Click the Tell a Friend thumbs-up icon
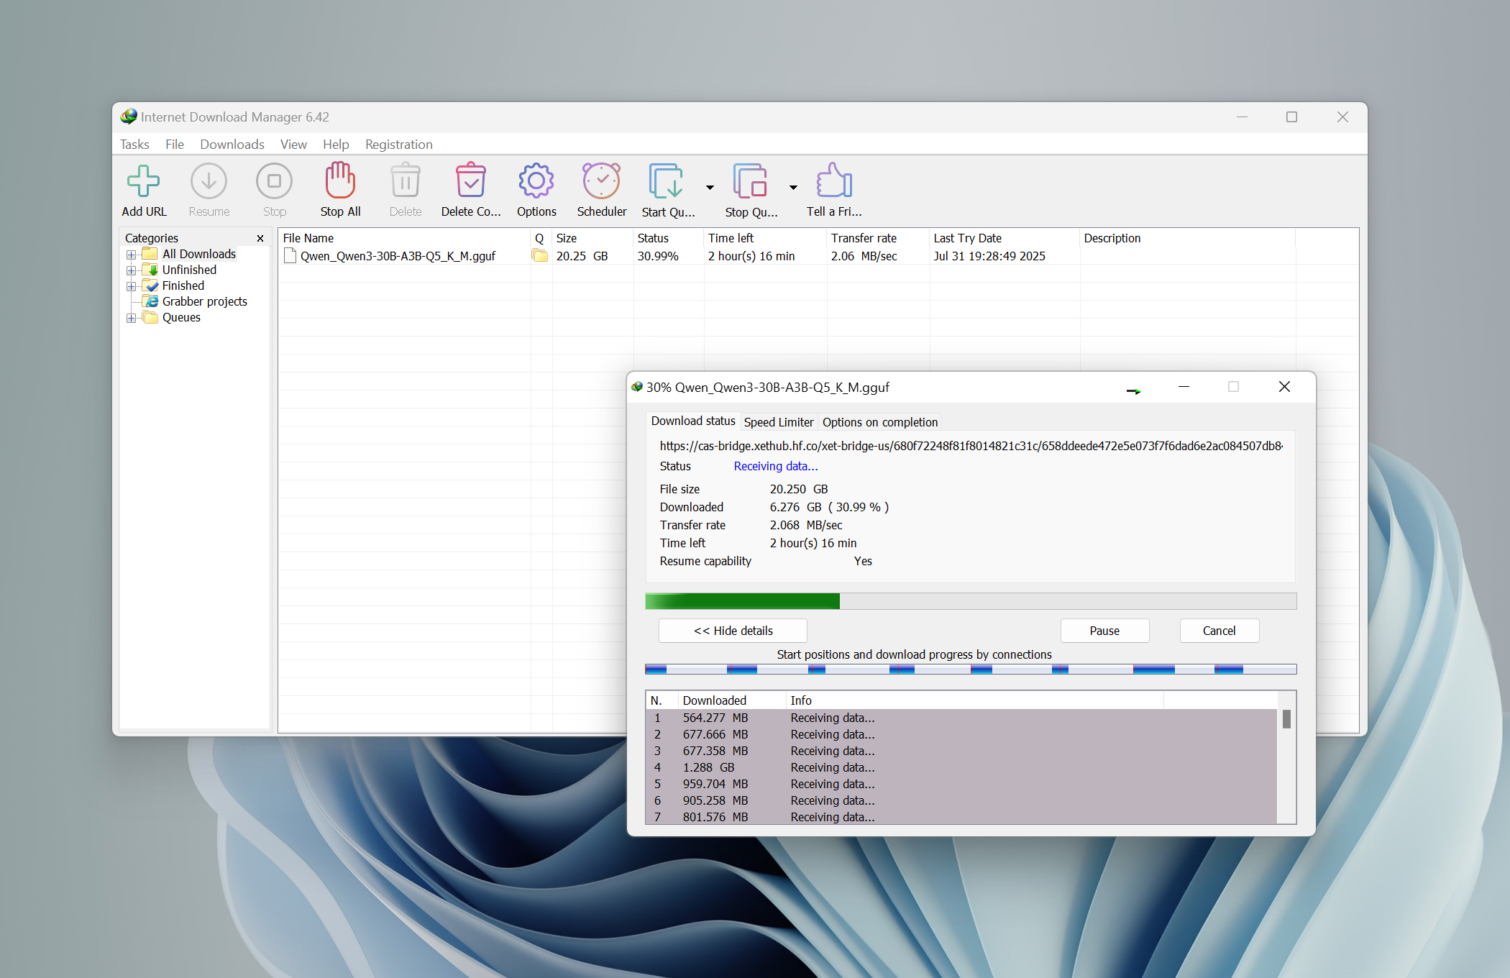 click(834, 180)
